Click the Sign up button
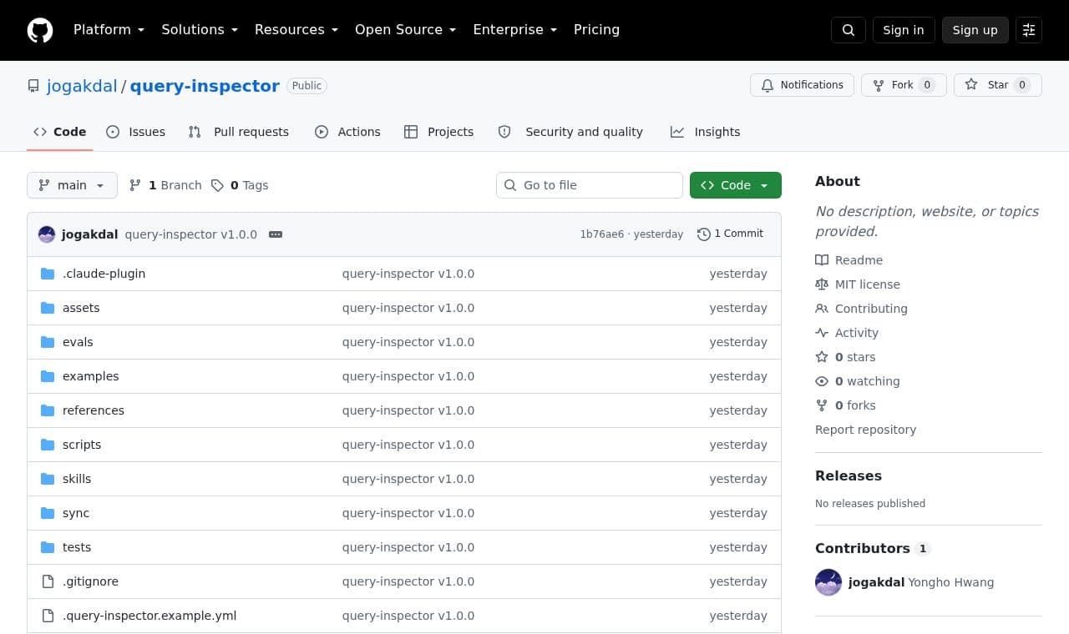The image size is (1069, 634). [975, 30]
